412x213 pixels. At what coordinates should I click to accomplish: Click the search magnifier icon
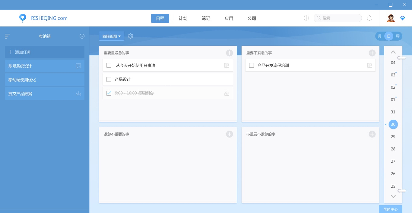tap(319, 18)
